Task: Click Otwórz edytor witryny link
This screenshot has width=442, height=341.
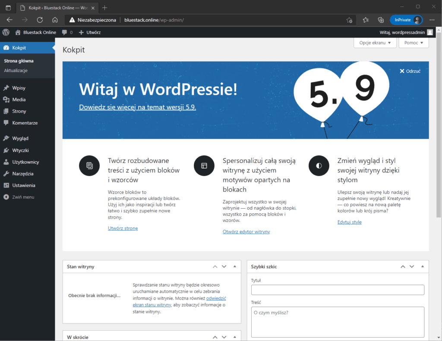Action: pyautogui.click(x=246, y=232)
